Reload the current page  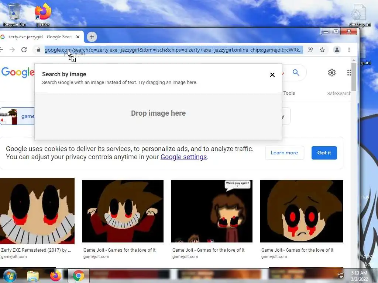[24, 50]
